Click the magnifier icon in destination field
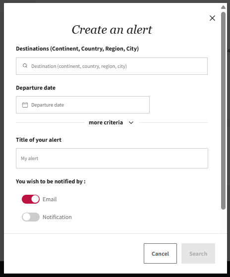Image resolution: width=230 pixels, height=277 pixels. click(25, 66)
